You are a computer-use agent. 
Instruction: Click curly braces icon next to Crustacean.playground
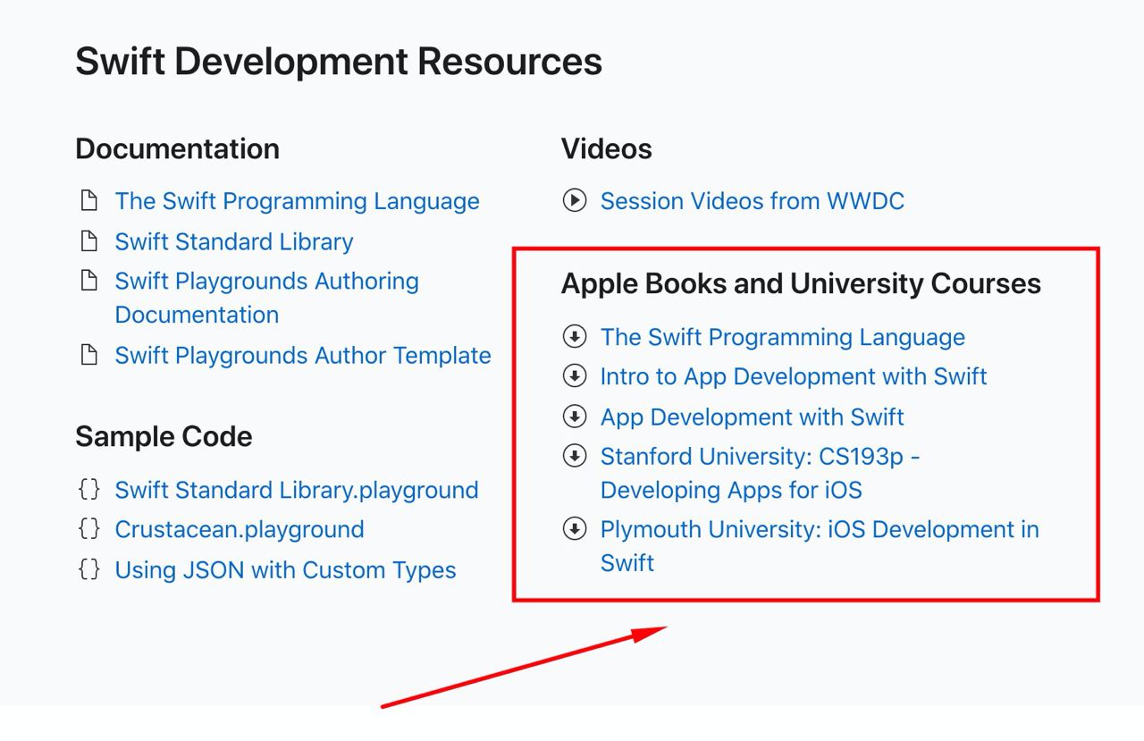click(x=88, y=528)
